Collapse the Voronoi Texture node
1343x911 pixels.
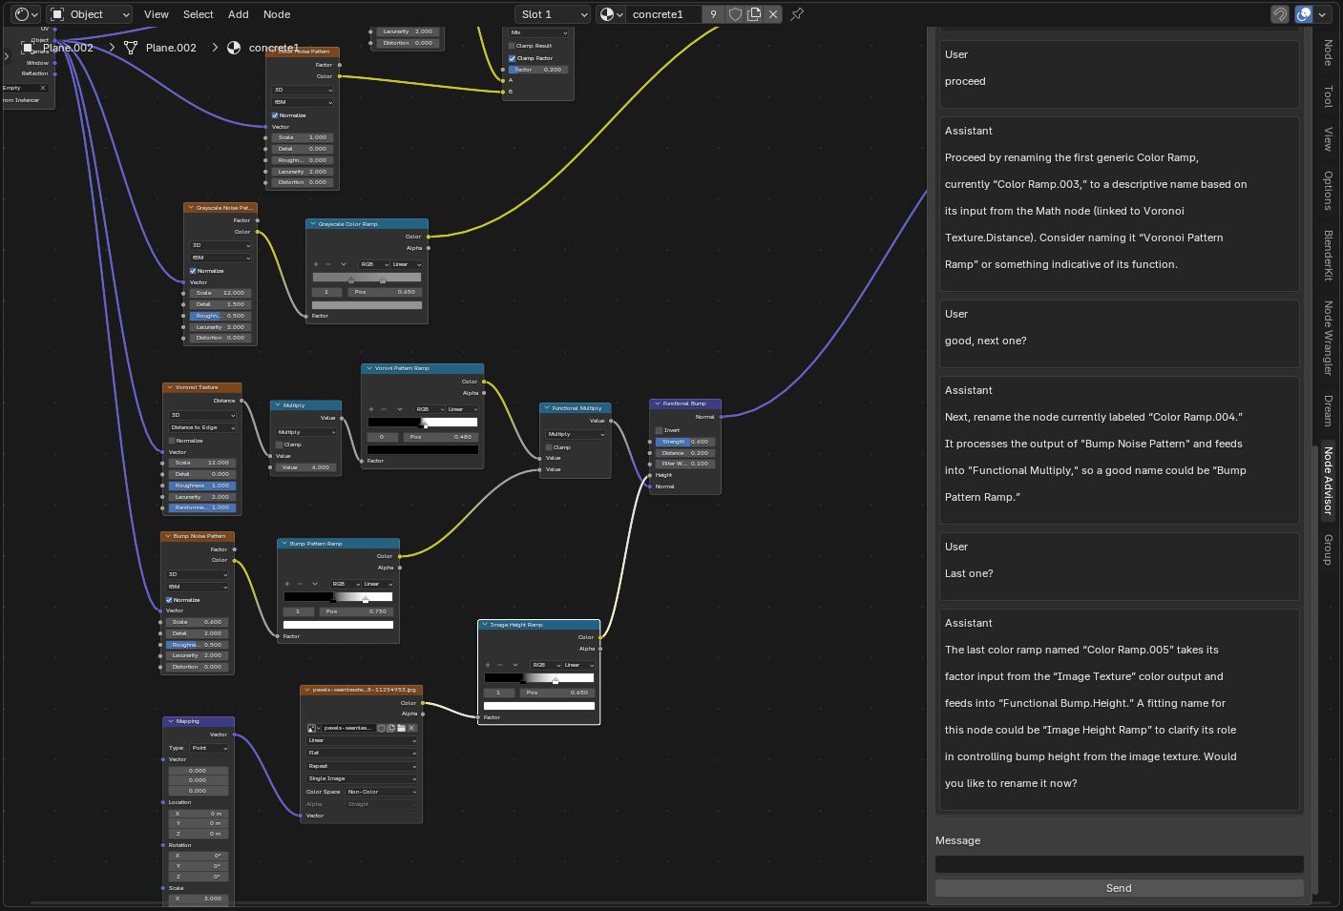click(x=169, y=387)
